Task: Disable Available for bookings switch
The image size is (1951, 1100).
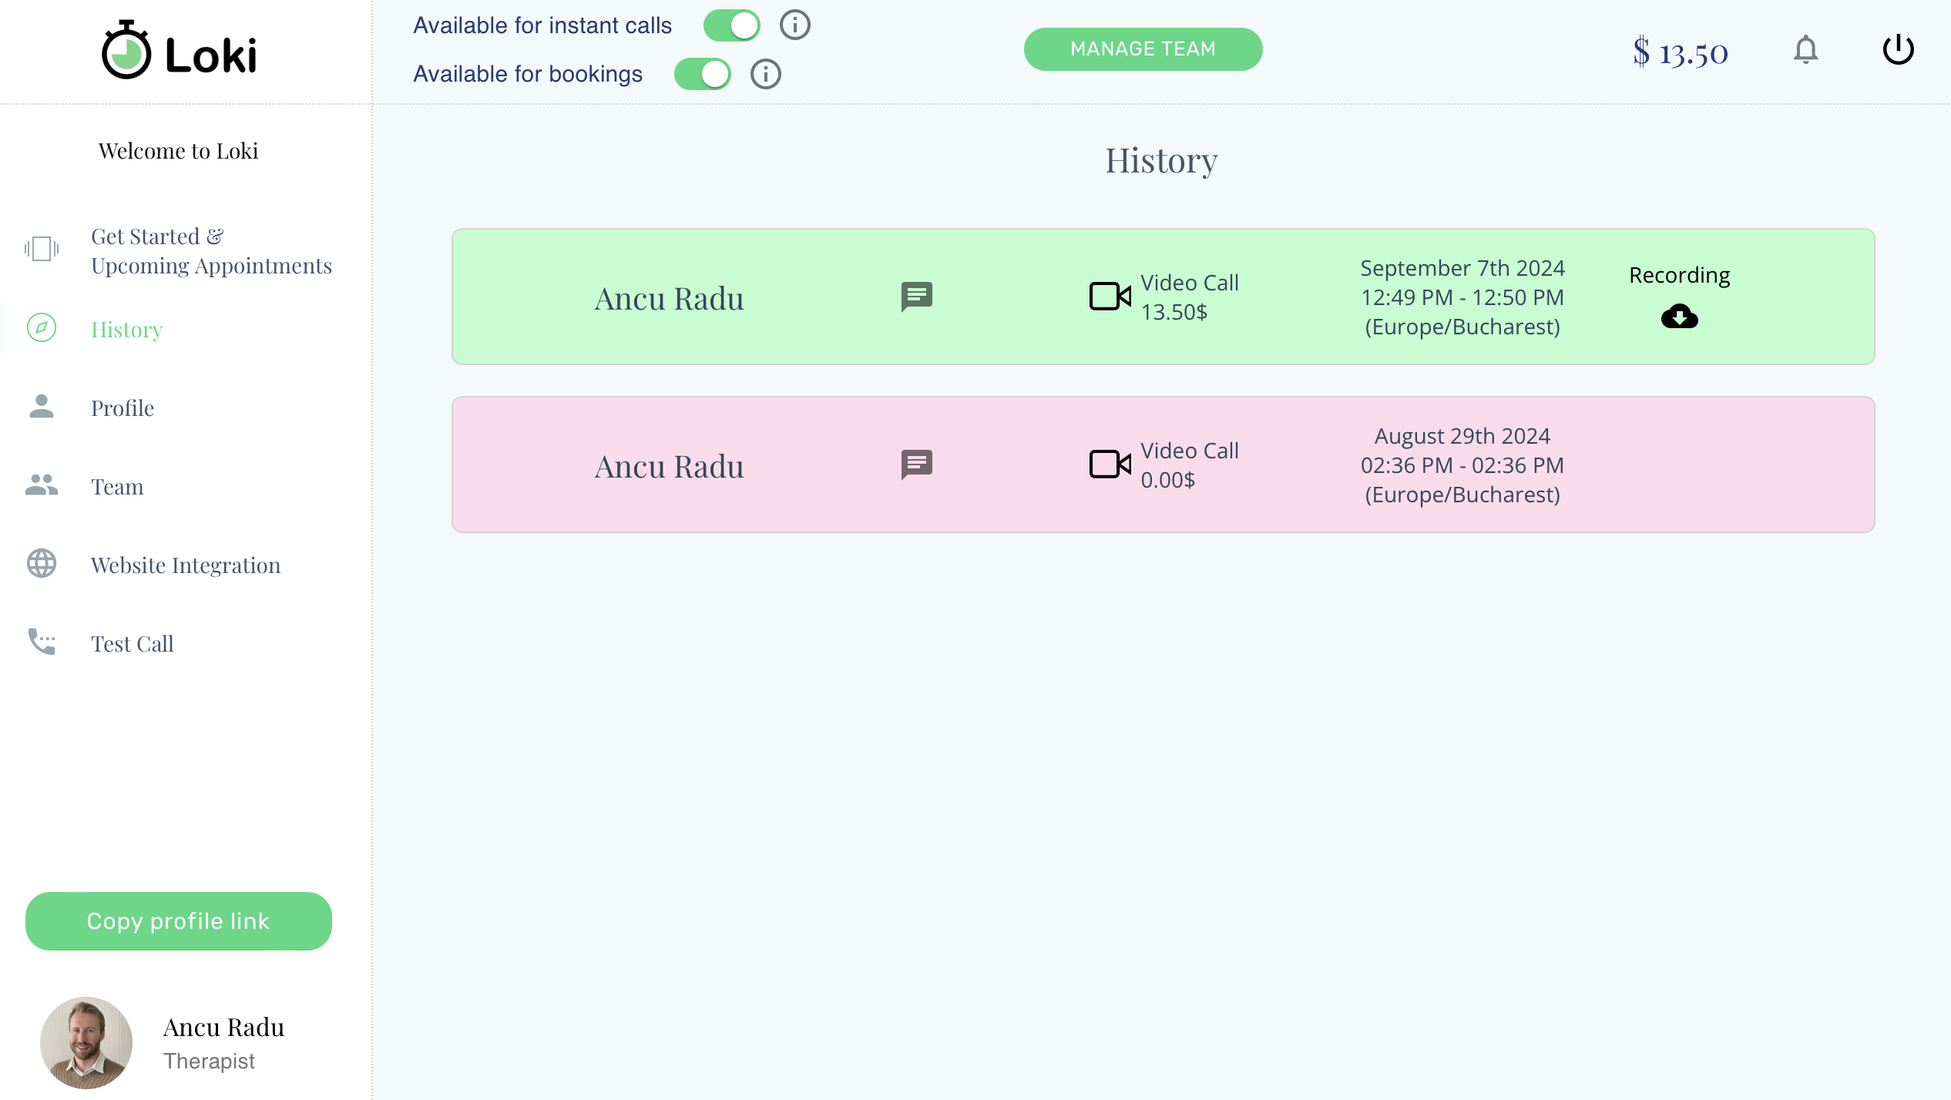Action: pyautogui.click(x=702, y=74)
